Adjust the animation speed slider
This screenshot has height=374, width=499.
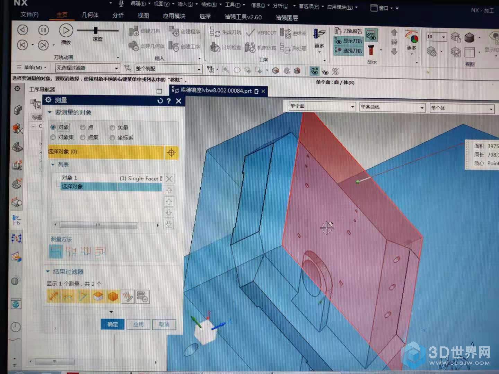95,30
